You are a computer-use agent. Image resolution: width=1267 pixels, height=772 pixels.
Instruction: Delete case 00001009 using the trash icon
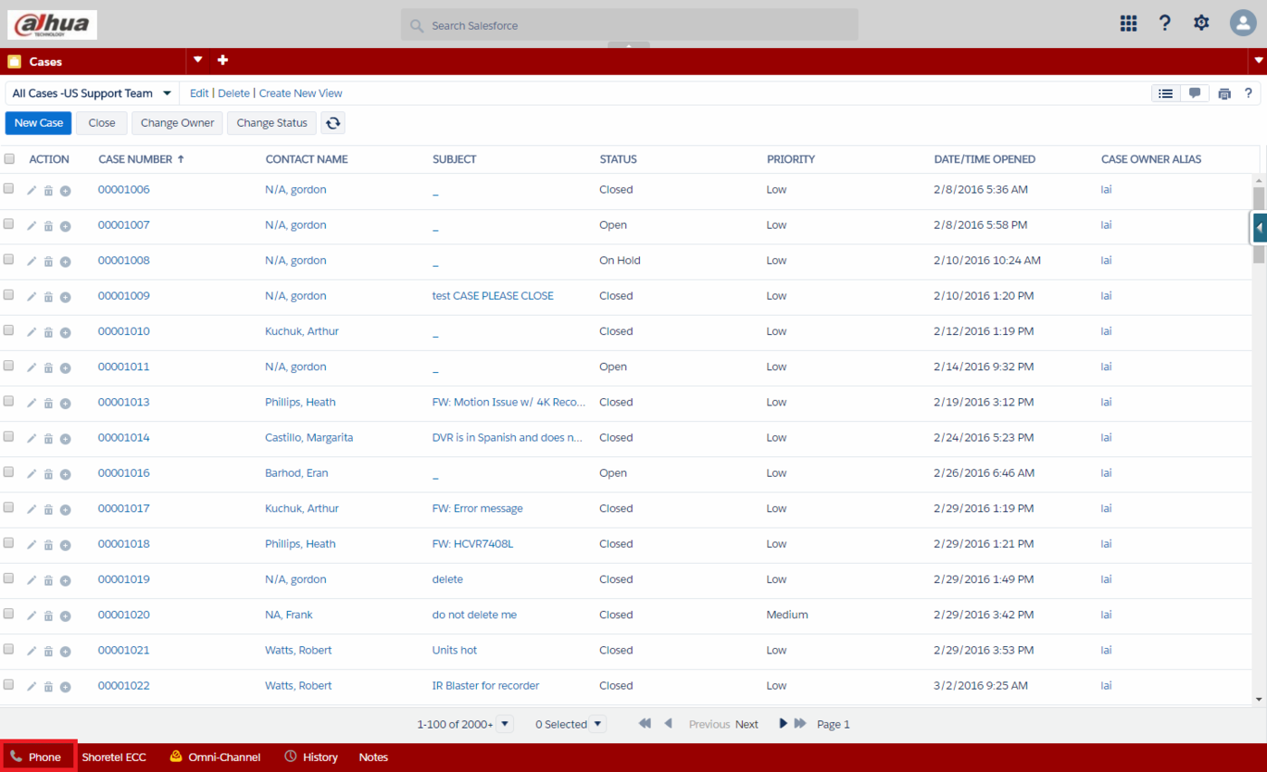point(49,296)
